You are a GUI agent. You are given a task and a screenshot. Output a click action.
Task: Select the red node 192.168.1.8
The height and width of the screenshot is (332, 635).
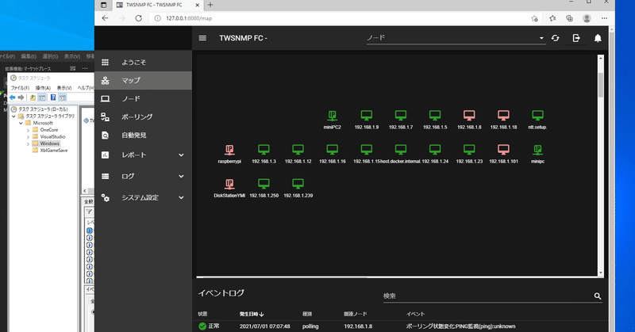point(469,115)
